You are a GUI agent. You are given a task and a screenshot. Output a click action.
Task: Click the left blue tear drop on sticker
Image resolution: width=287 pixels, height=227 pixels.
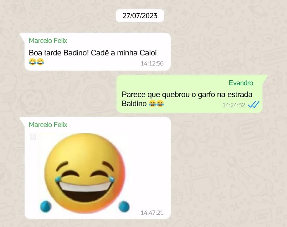pos(46,206)
